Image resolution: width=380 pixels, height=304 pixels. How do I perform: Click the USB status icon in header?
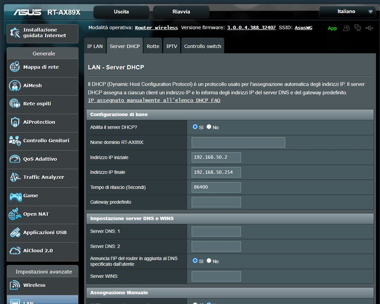[x=369, y=28]
